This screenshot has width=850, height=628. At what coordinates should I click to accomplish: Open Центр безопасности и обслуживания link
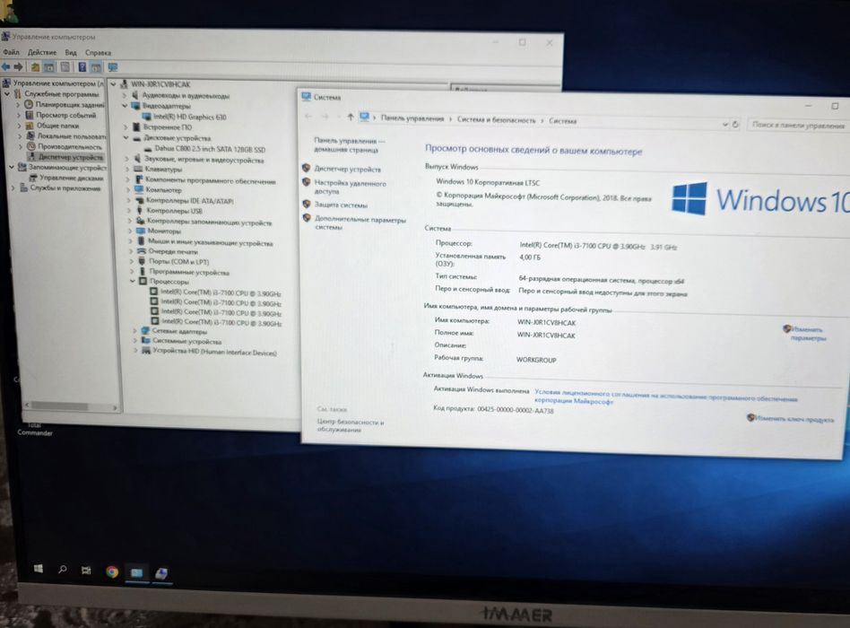pyautogui.click(x=351, y=426)
